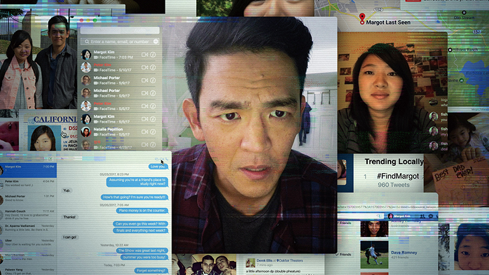
Task: Click the search icon in Messages sidebar
Action: point(11,159)
